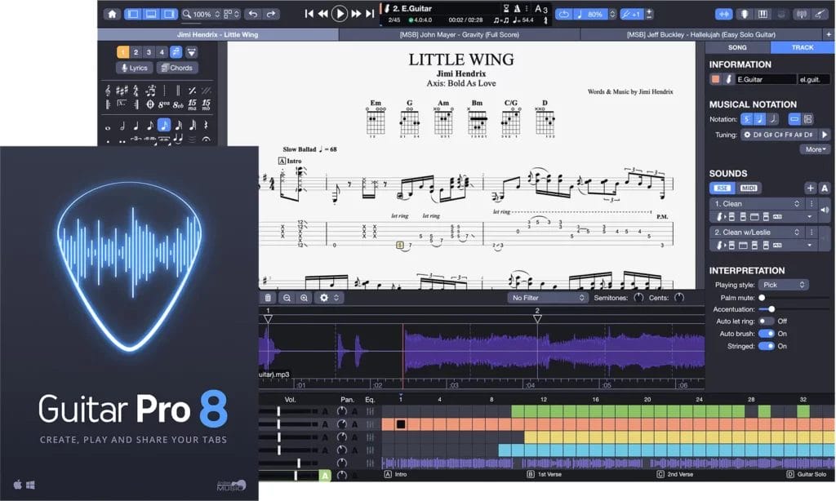
Task: Undo the last edit
Action: click(253, 14)
